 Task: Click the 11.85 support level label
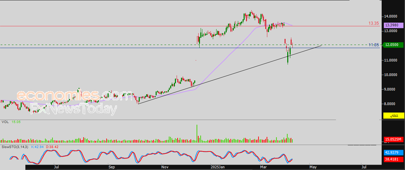click(374, 45)
